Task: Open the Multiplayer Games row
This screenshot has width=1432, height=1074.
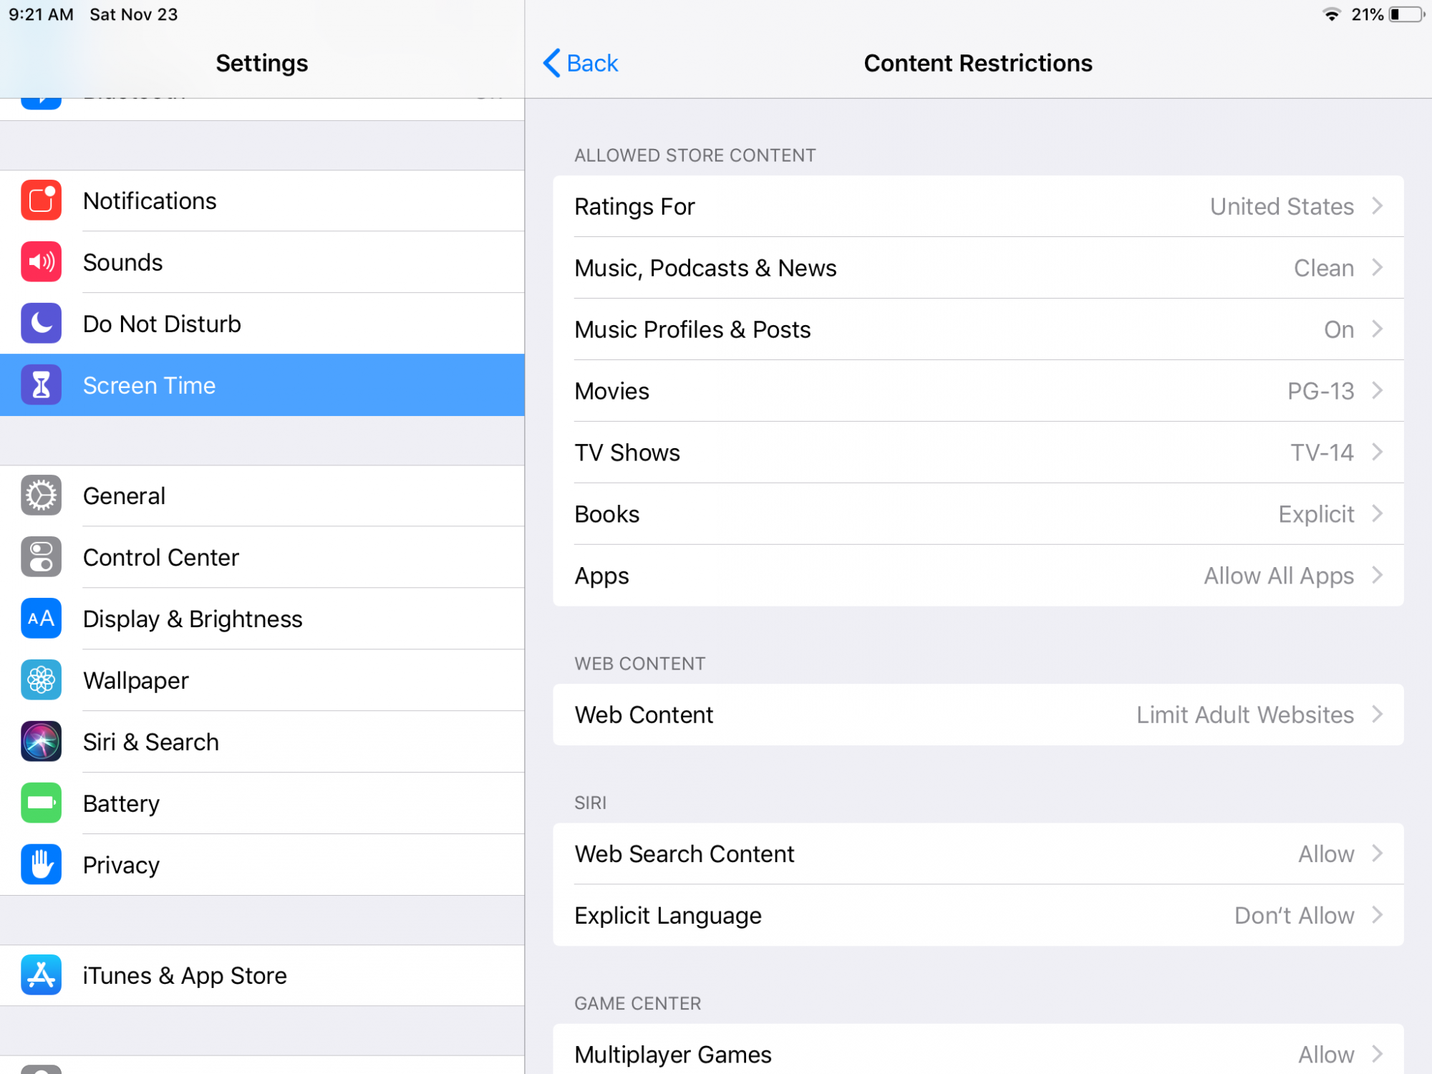Action: 978,1050
